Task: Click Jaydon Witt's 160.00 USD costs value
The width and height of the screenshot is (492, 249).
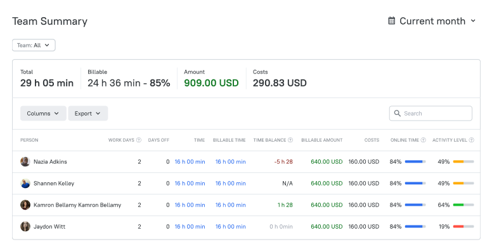Action: pos(364,227)
